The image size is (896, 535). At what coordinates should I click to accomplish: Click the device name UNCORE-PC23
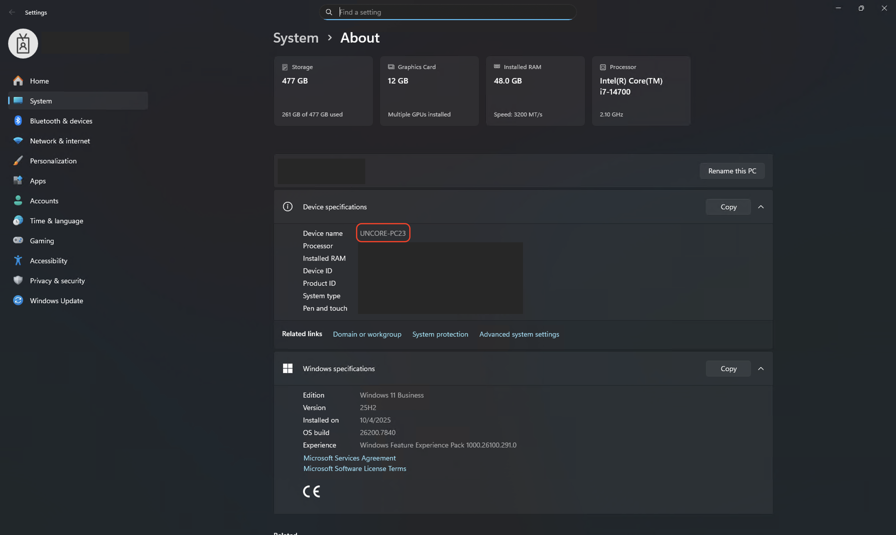click(383, 233)
